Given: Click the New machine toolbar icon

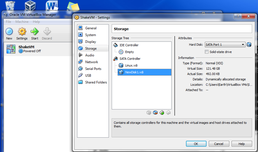Looking at the screenshot, I should [x=9, y=31].
